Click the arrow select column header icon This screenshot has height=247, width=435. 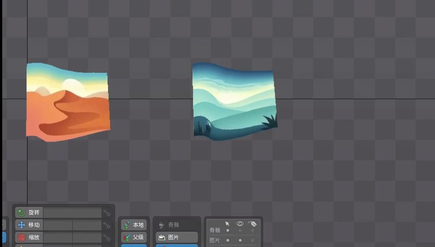228,224
